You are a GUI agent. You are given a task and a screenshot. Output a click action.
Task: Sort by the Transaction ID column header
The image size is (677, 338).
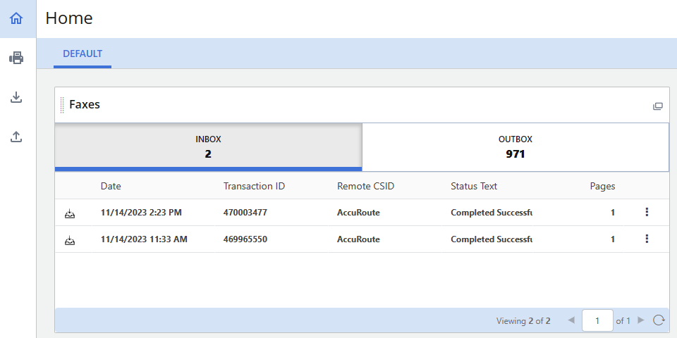[254, 186]
